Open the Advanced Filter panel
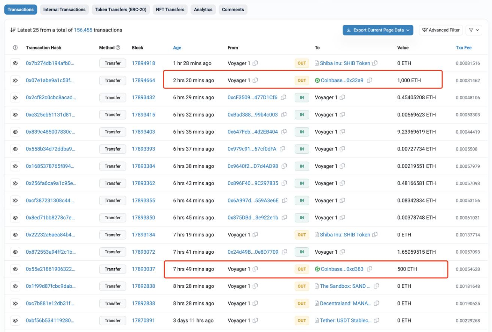The width and height of the screenshot is (492, 332). point(441,30)
